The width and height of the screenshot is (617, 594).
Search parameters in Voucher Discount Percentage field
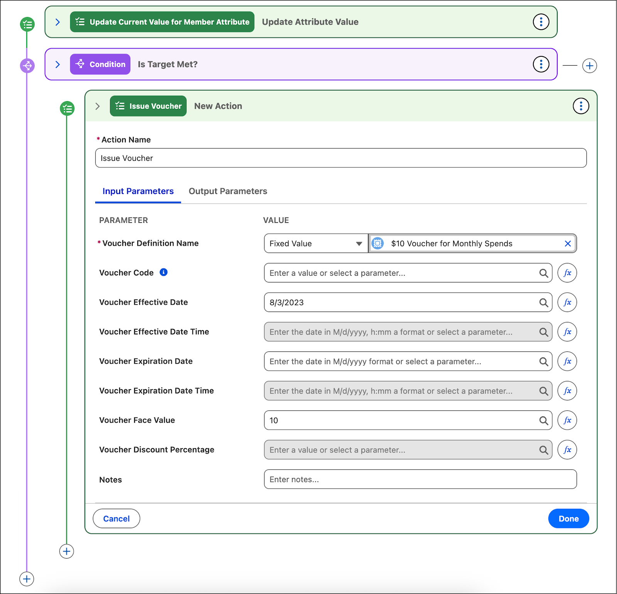click(x=544, y=450)
